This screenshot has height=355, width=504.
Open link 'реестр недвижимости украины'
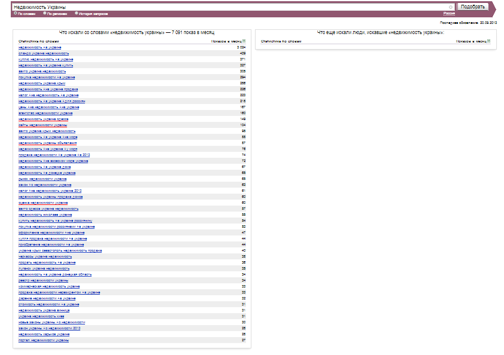43,281
